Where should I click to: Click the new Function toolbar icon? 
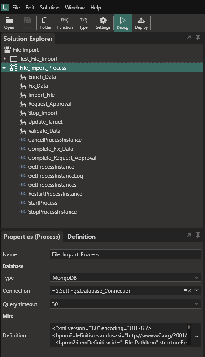pos(65,23)
